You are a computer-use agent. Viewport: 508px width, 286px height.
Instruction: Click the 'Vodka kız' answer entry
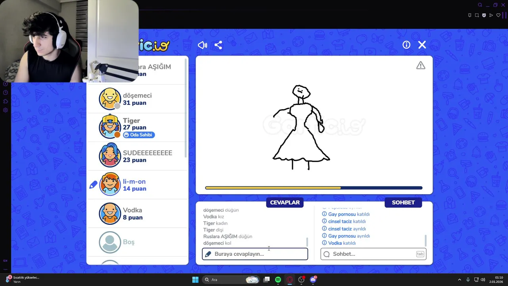(x=214, y=216)
